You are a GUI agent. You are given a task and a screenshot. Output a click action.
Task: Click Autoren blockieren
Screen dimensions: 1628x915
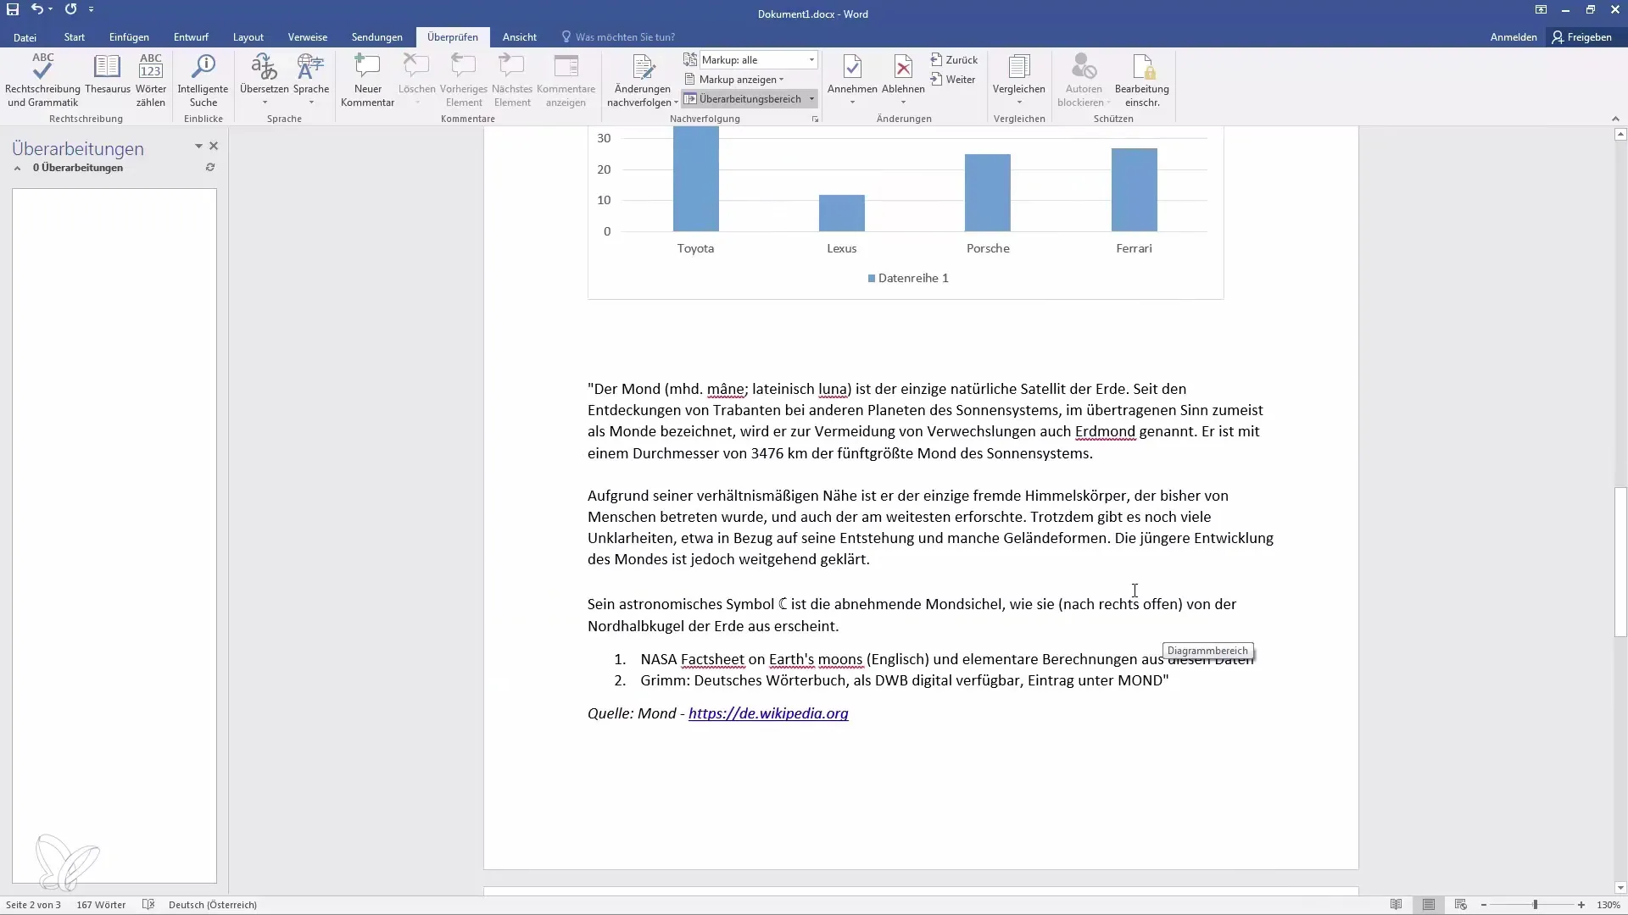(1084, 80)
